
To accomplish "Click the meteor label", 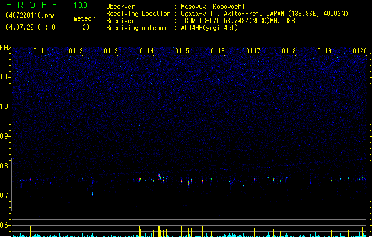I will [x=84, y=18].
